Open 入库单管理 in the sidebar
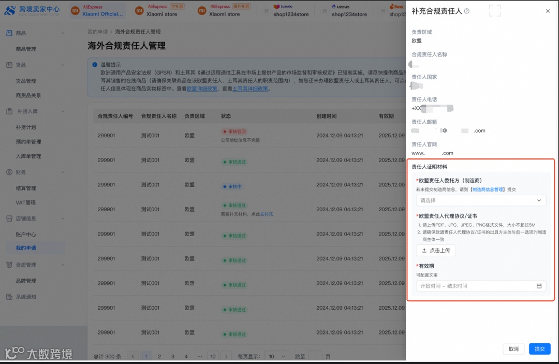This screenshot has height=364, width=559. point(28,156)
